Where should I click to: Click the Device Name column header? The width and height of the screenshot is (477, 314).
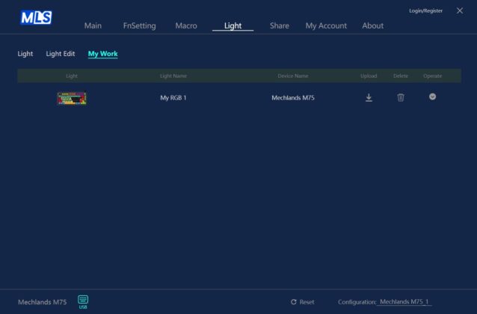point(293,76)
